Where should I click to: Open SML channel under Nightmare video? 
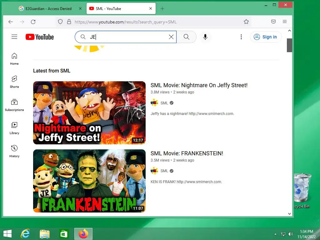(x=164, y=103)
